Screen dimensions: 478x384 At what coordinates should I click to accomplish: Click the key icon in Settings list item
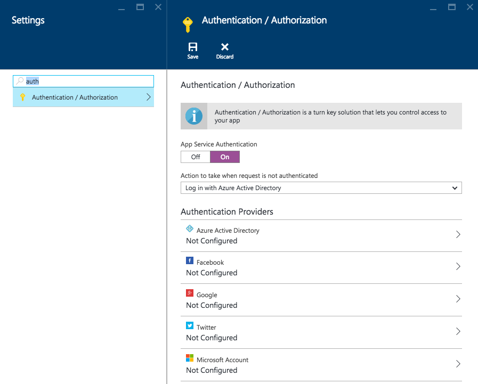[22, 97]
